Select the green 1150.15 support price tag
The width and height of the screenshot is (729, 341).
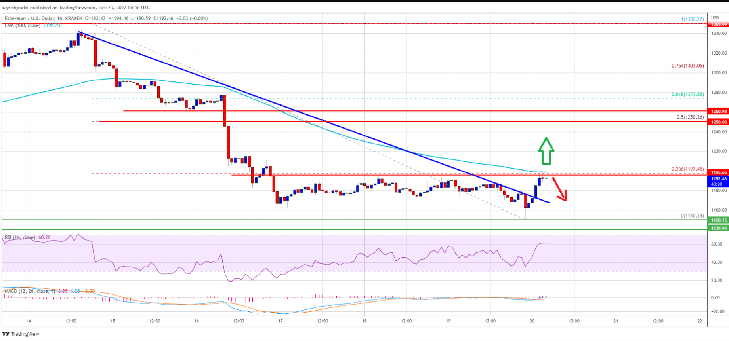pyautogui.click(x=718, y=220)
